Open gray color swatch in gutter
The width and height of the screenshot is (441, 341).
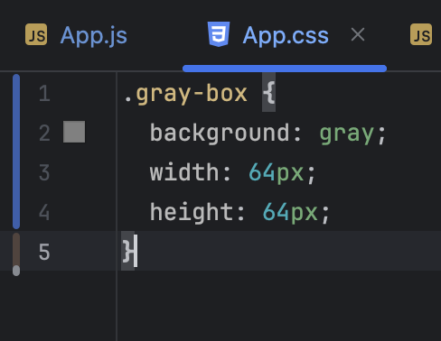74,132
